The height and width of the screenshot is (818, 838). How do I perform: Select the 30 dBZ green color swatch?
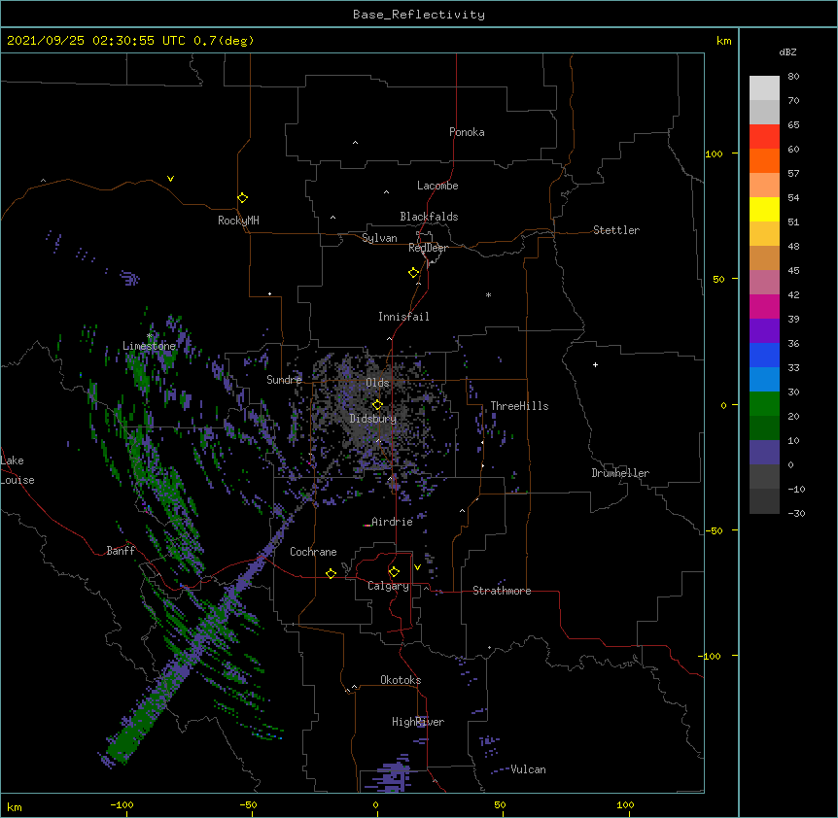pyautogui.click(x=764, y=404)
